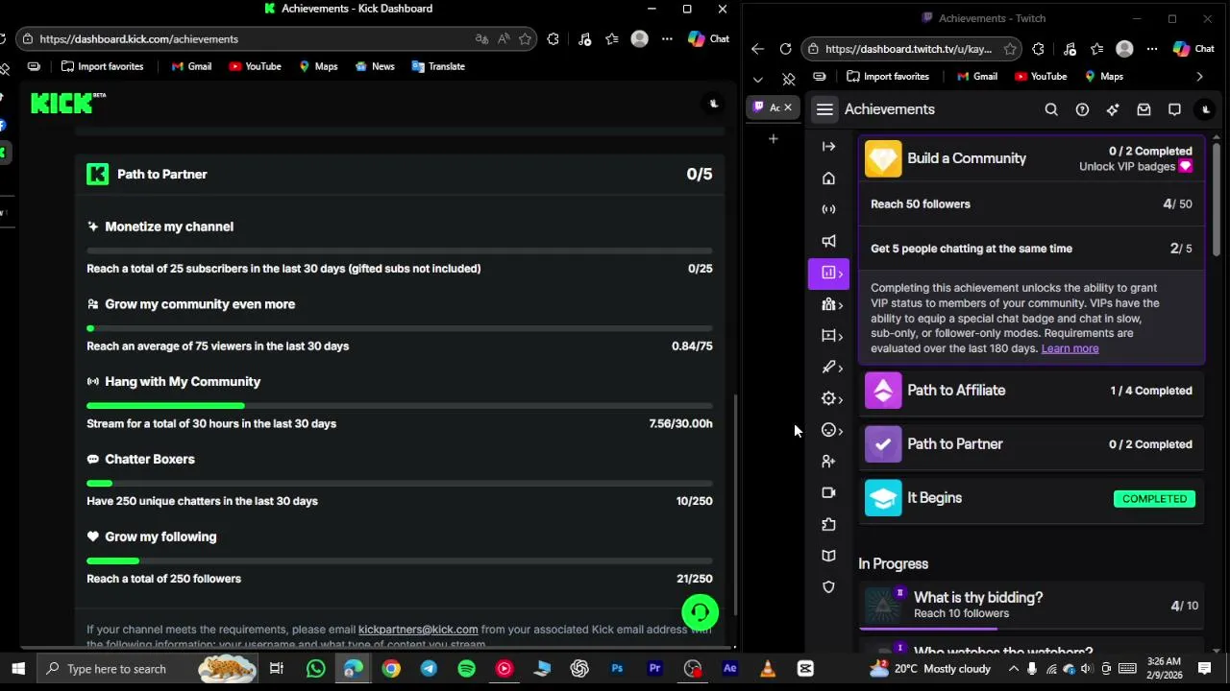Click the Stream 30 hours progress bar
This screenshot has height=691, width=1230.
pos(400,406)
